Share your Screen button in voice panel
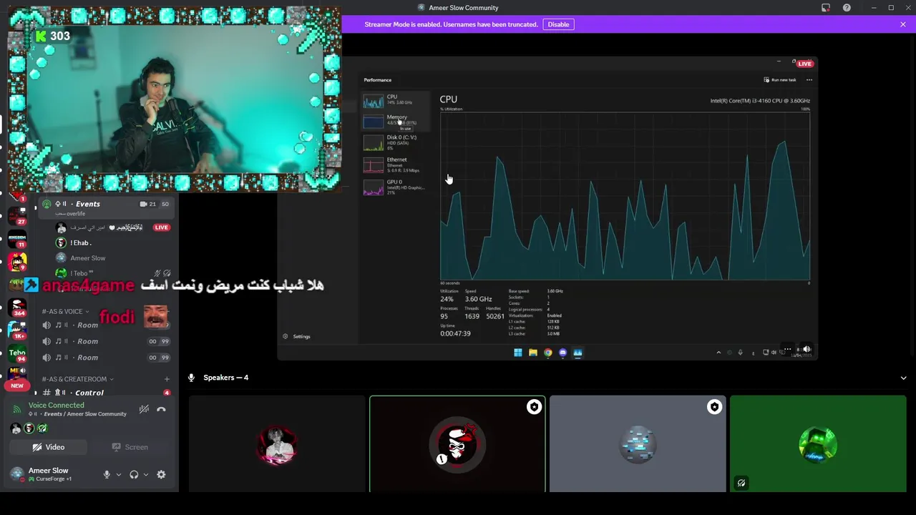The width and height of the screenshot is (916, 515). pyautogui.click(x=130, y=447)
